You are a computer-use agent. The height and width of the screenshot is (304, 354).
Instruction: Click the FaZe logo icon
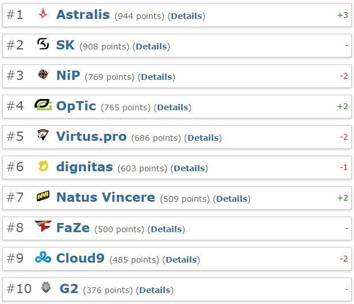point(43,227)
